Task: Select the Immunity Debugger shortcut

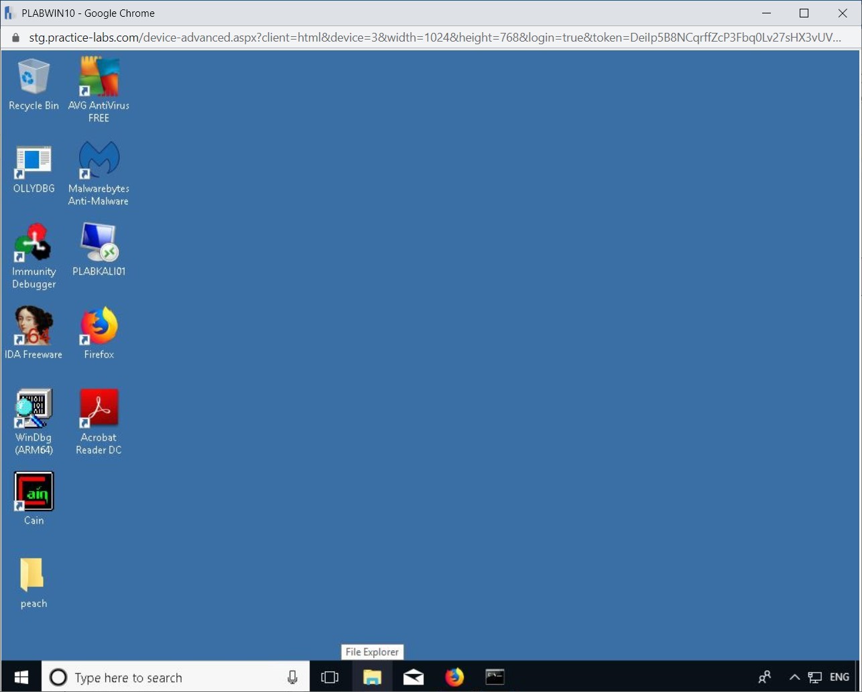Action: [x=34, y=243]
